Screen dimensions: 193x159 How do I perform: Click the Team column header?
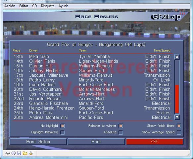[x=83, y=50]
